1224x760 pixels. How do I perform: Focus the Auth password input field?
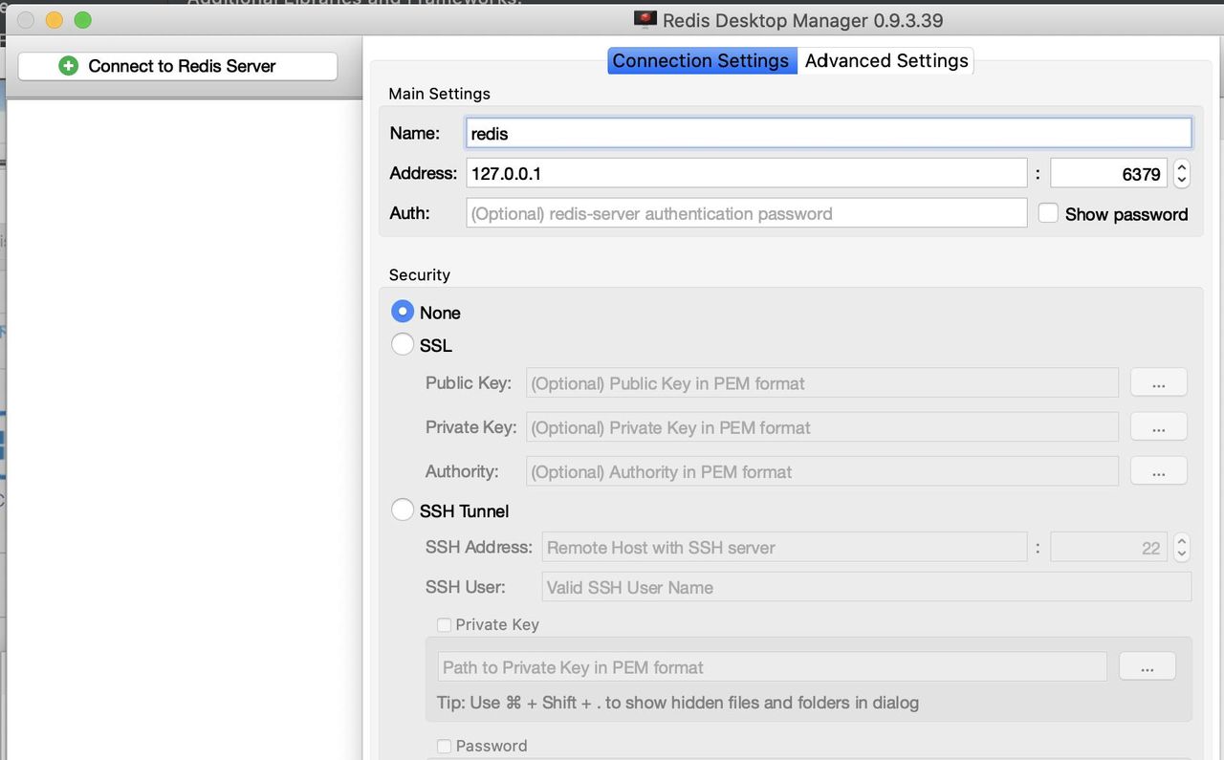(x=746, y=214)
